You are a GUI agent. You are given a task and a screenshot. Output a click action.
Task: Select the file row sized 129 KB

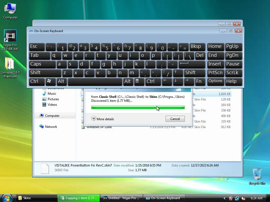pyautogui.click(x=156, y=99)
